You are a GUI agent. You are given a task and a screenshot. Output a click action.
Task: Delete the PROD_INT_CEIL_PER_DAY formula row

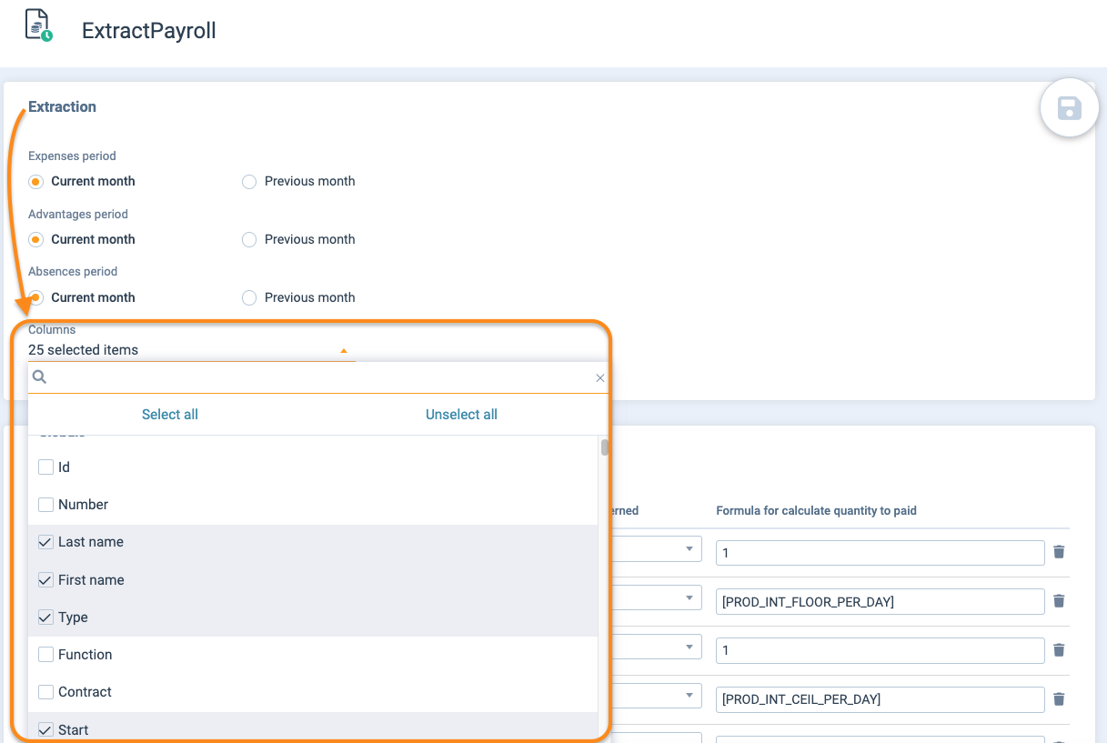pos(1059,699)
